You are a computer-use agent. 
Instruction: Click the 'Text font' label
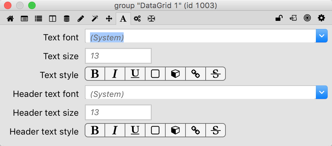coord(61,37)
